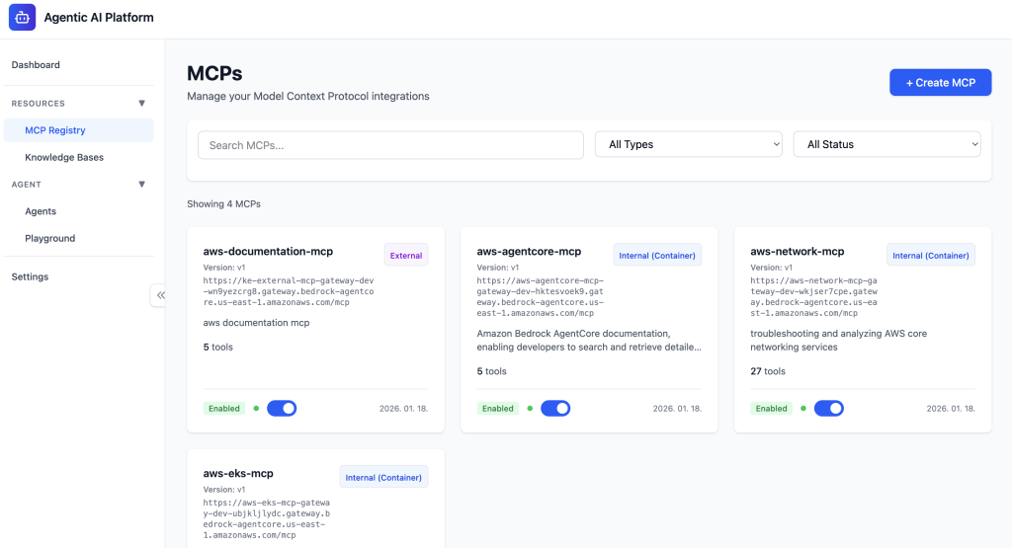Screen dimensions: 1012x548
Task: Open the aws-agentcore-mcp card title
Action: tap(529, 252)
